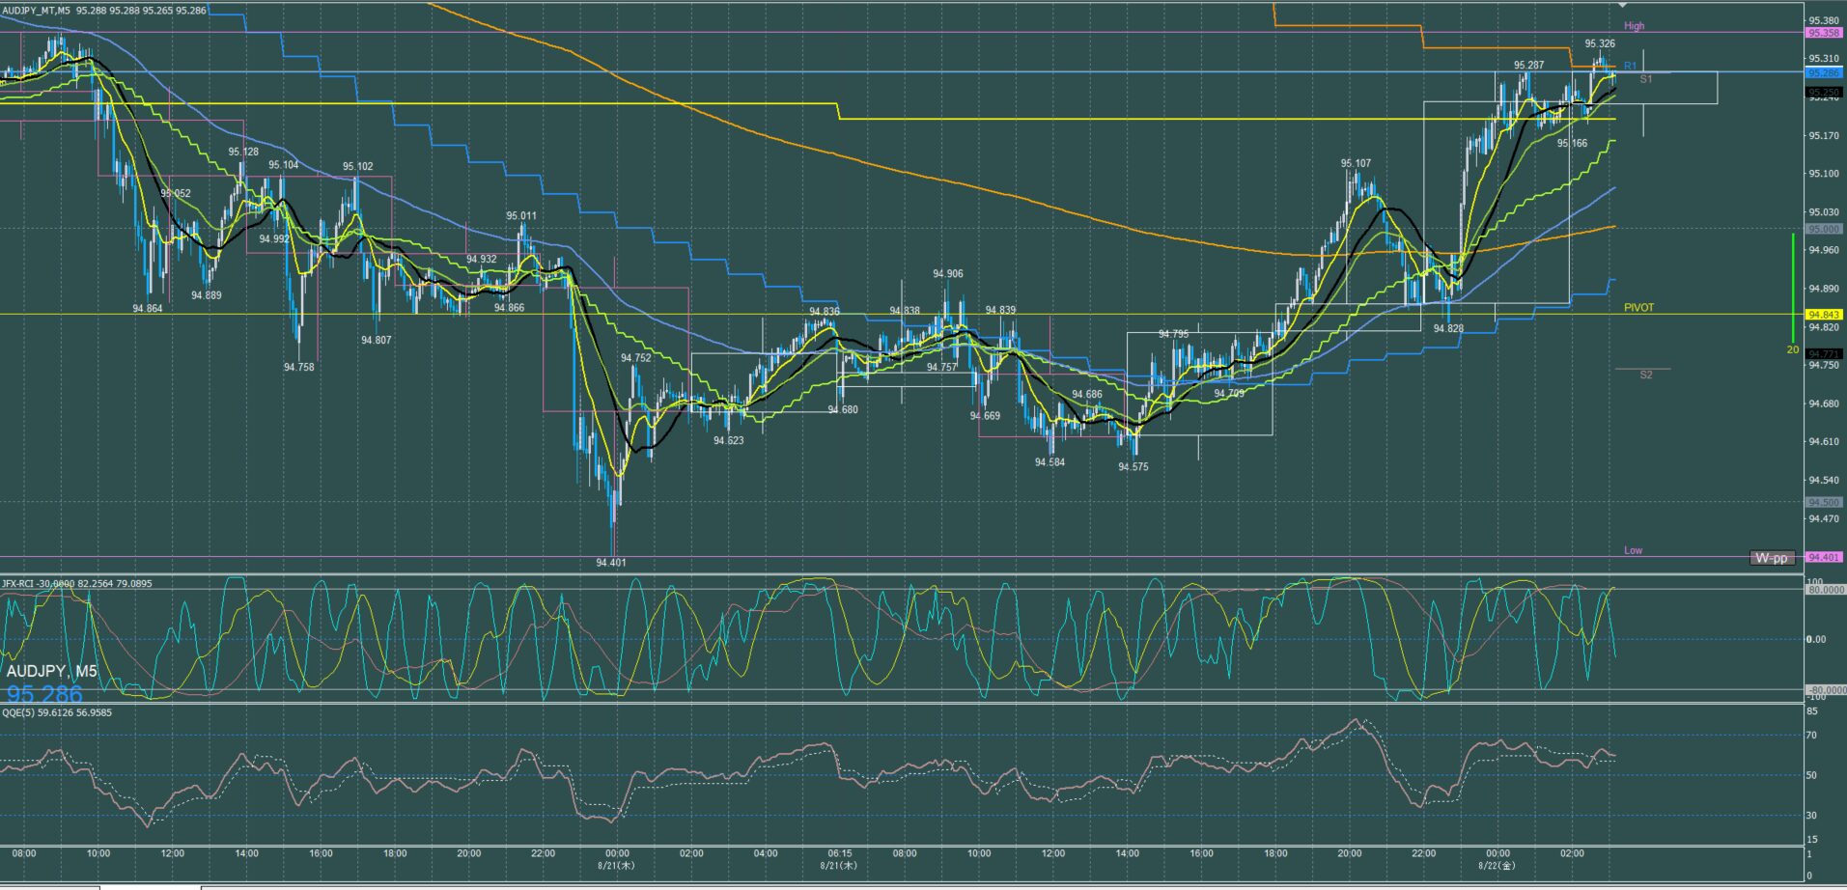1847x890 pixels.
Task: Click the 06:15 time axis marker
Action: pos(839,854)
